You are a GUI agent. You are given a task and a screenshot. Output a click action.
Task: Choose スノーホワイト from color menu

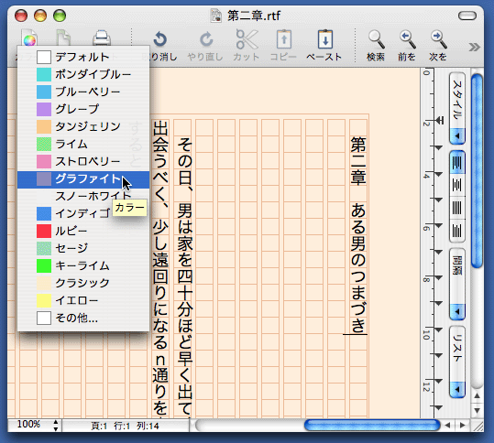point(83,196)
